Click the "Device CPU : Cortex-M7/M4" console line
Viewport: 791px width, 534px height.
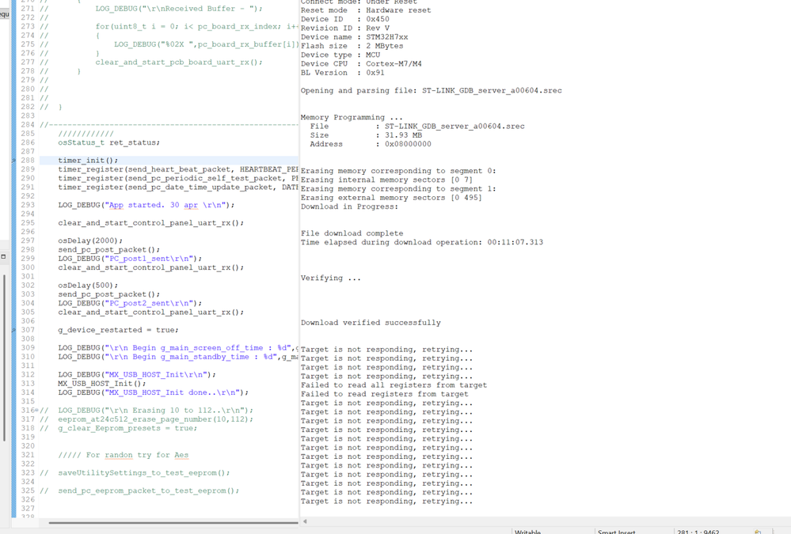[x=361, y=64]
